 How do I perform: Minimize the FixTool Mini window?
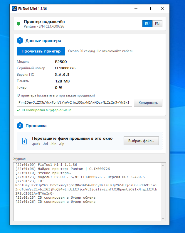[136, 9]
